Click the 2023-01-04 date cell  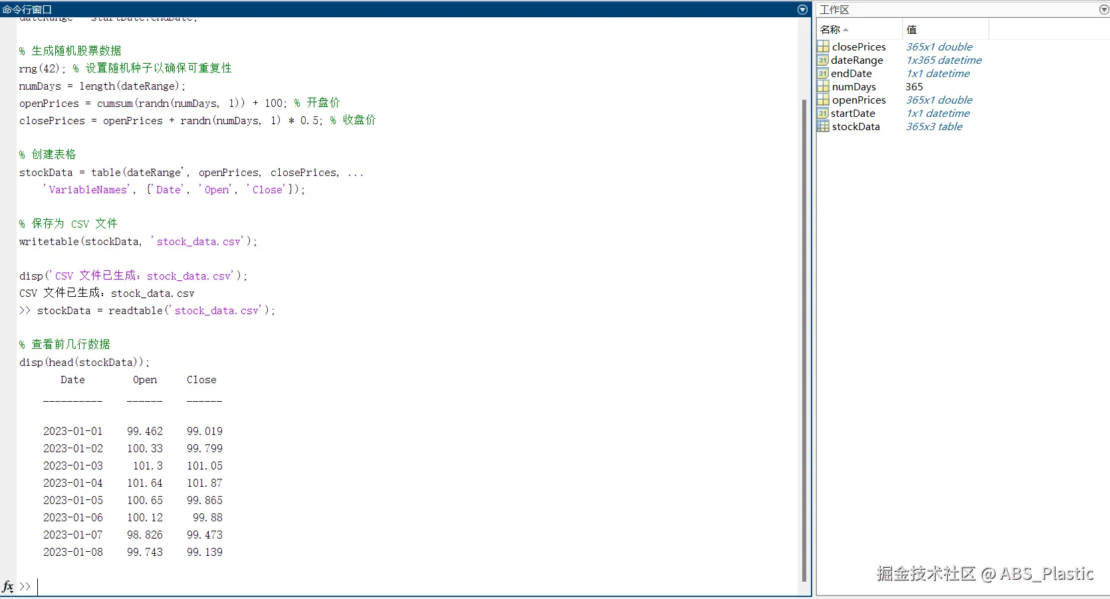coord(73,483)
